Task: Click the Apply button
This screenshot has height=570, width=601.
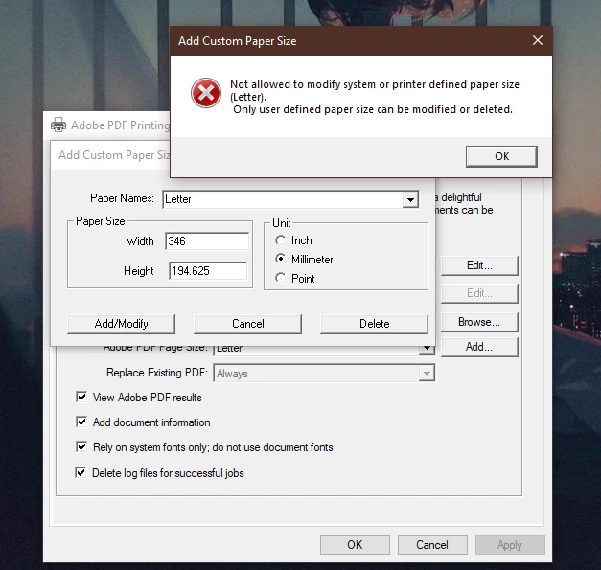Action: pos(510,545)
